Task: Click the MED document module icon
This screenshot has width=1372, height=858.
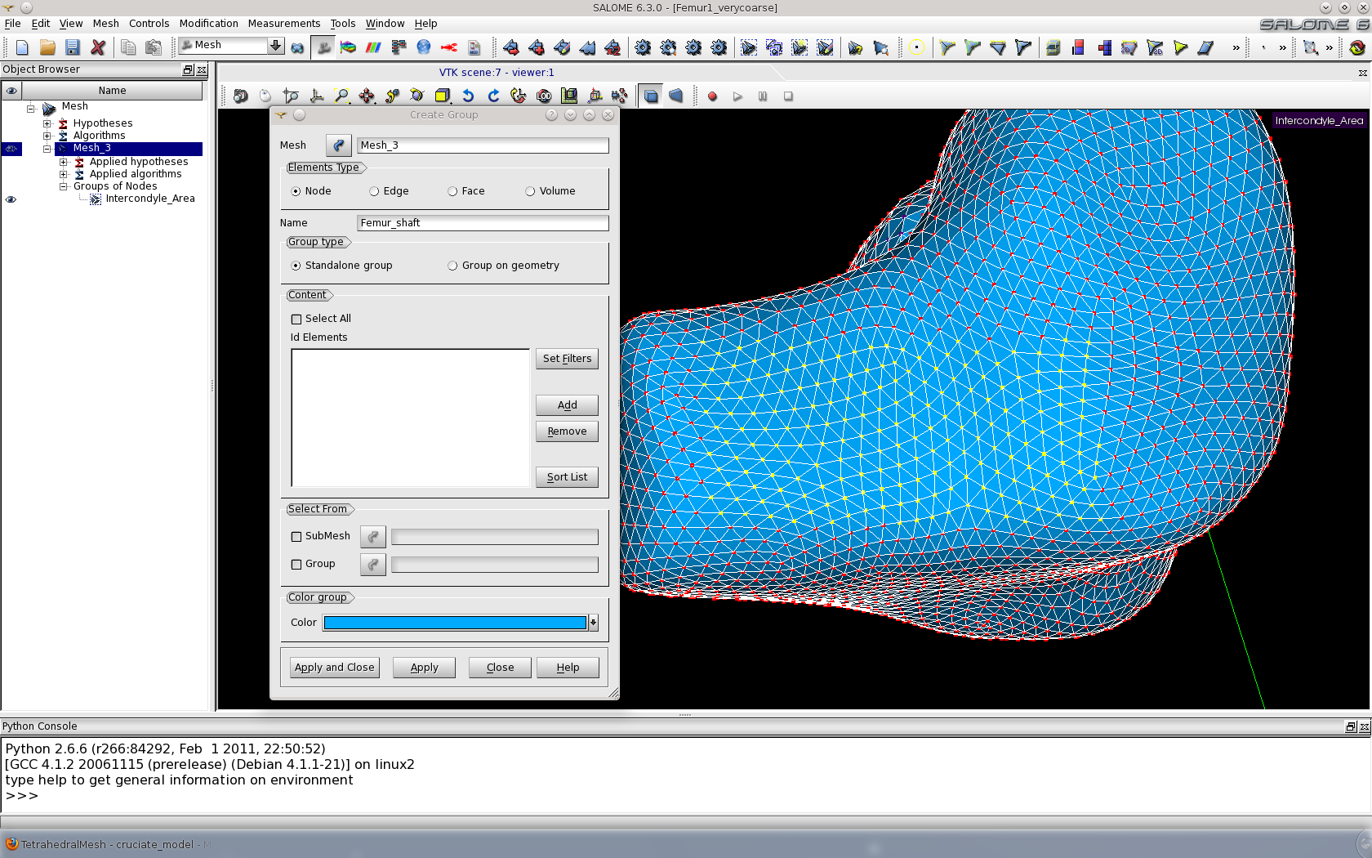Action: point(474,47)
